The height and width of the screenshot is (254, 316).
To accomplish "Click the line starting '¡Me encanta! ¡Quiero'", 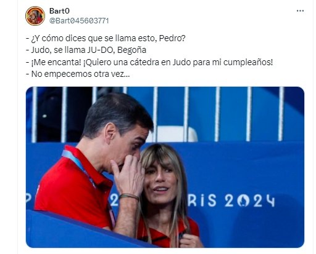I will click(x=149, y=62).
